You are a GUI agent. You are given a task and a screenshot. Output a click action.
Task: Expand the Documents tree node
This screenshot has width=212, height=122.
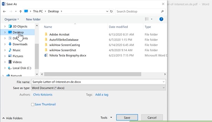click(x=5, y=38)
